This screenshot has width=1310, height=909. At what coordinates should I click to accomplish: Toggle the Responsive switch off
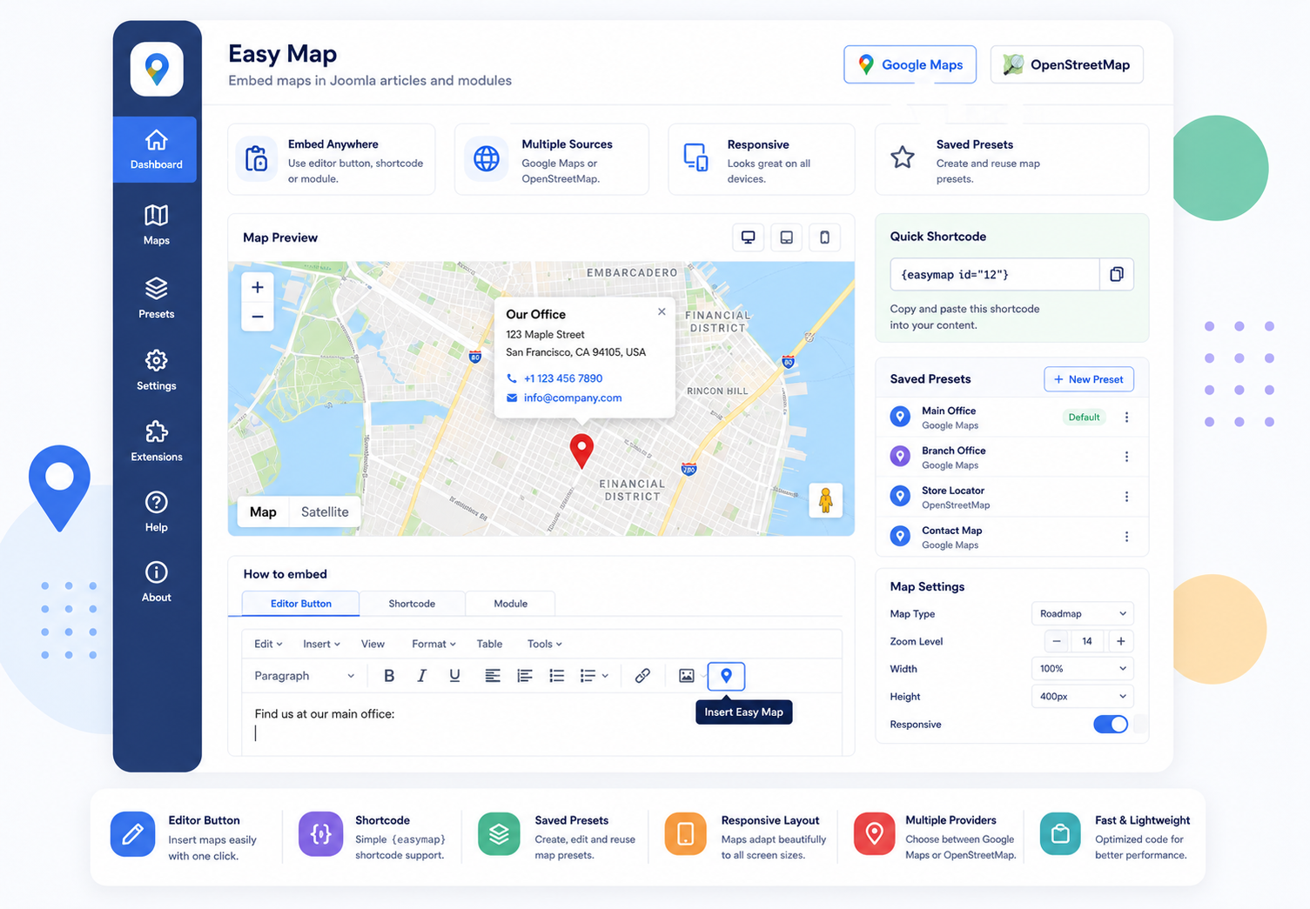click(x=1111, y=725)
